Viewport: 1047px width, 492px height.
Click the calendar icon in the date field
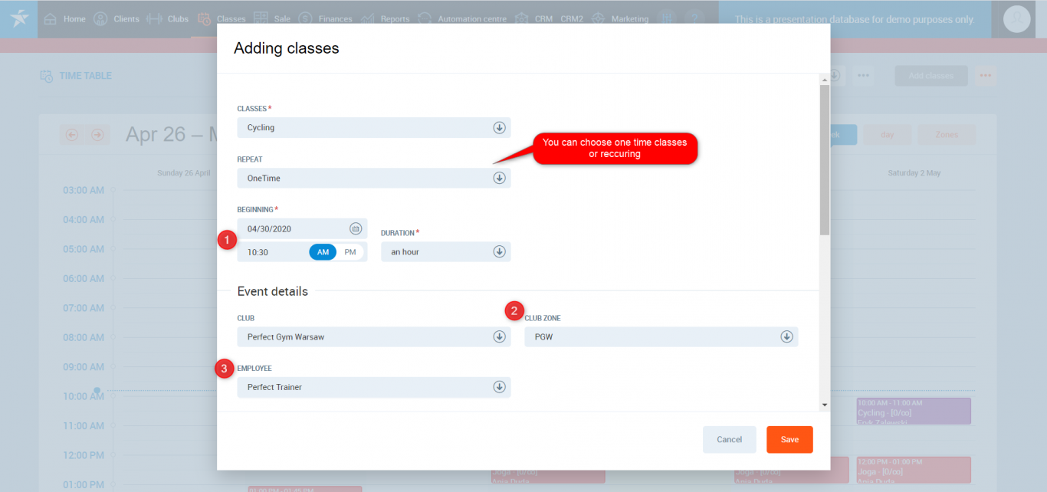click(355, 228)
